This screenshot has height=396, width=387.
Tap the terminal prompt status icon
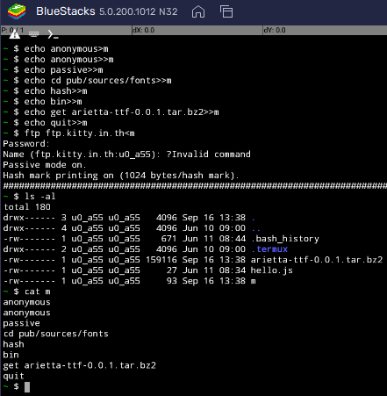pos(53,34)
